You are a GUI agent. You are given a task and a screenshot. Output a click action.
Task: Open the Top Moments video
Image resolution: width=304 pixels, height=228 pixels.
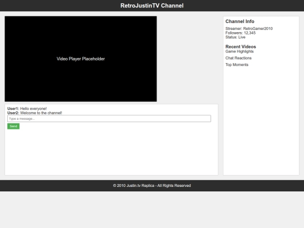(x=237, y=65)
